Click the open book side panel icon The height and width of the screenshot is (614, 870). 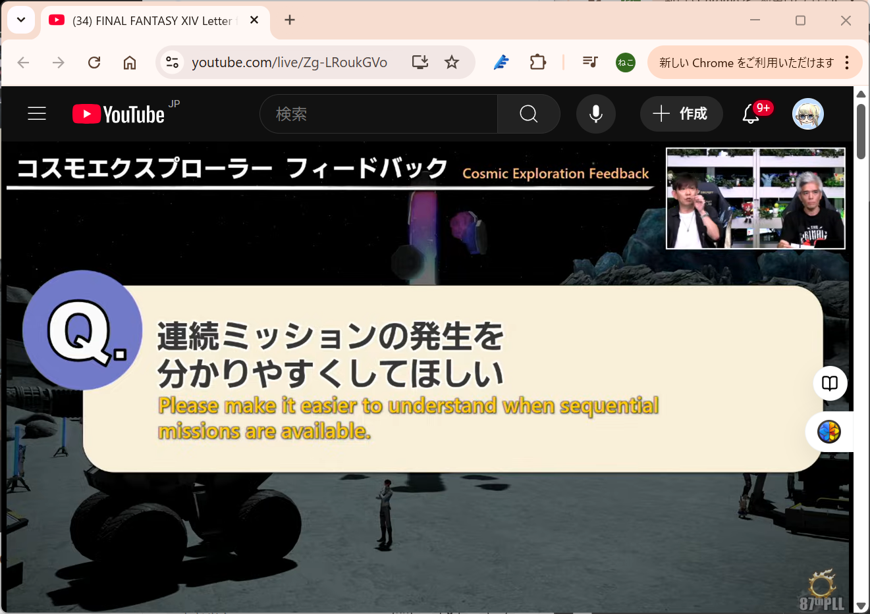point(830,383)
